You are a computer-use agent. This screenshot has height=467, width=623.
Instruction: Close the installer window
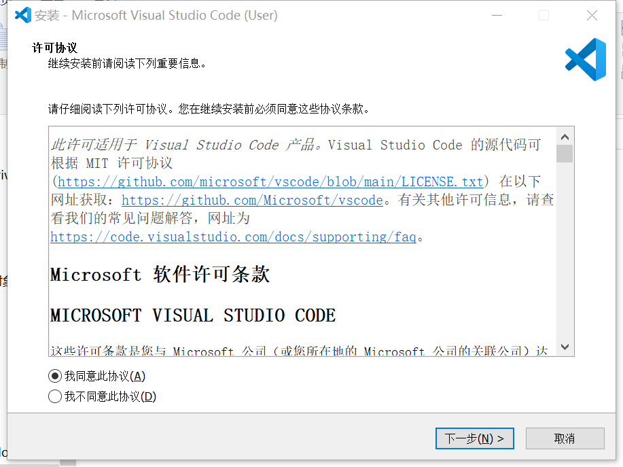592,15
